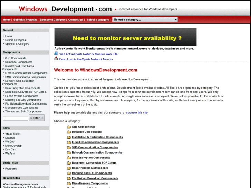Viewport: 251px width, 188px height.
Task: Visit WindowsManagement.com related site
Action: pyautogui.click(x=20, y=184)
